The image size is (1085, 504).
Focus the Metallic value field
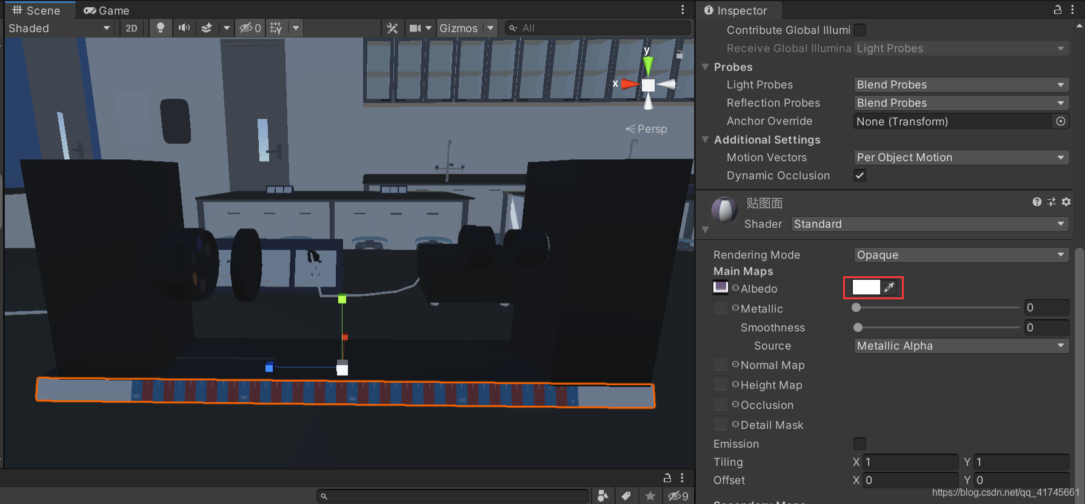pyautogui.click(x=1047, y=308)
